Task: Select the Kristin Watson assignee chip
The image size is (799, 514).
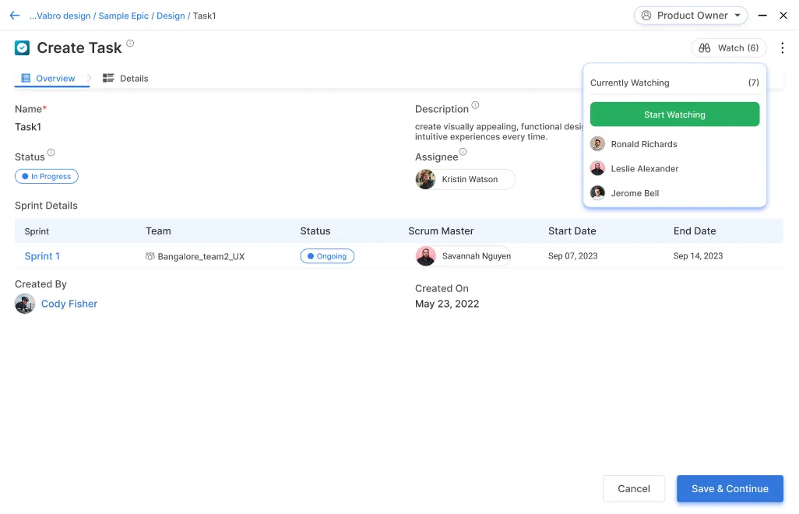Action: pos(465,179)
